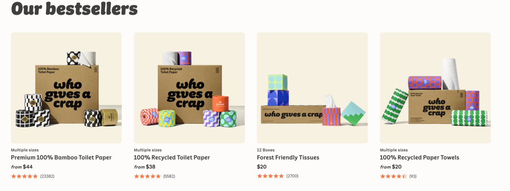Open the 100% Recycled Toilet Paper image

point(189,88)
